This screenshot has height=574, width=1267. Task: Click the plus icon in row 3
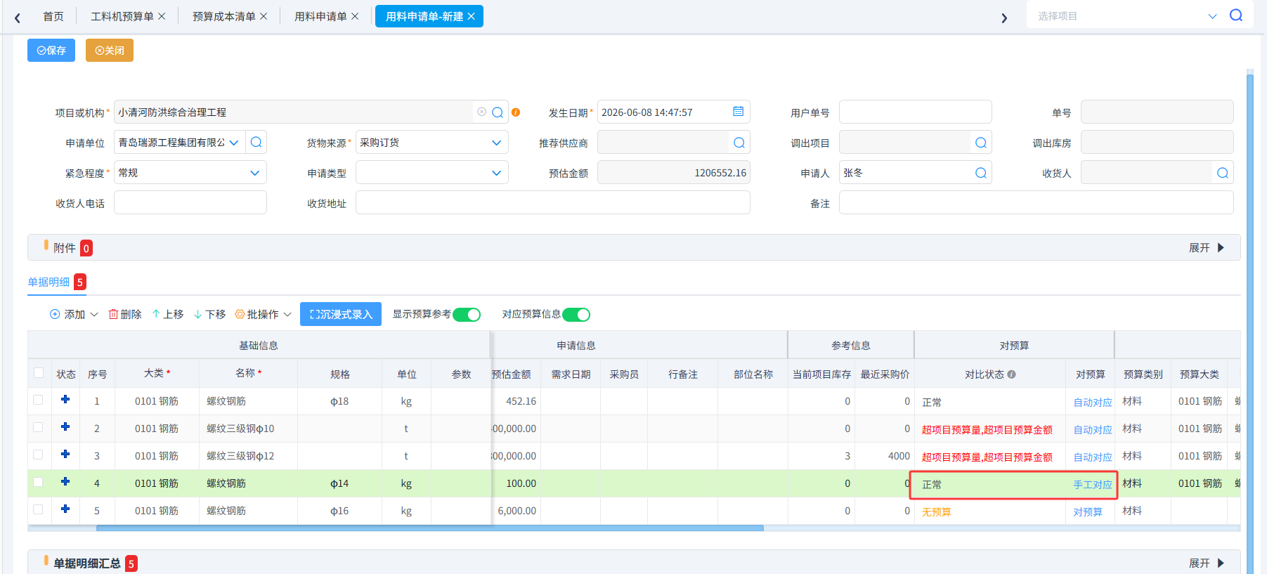(65, 454)
